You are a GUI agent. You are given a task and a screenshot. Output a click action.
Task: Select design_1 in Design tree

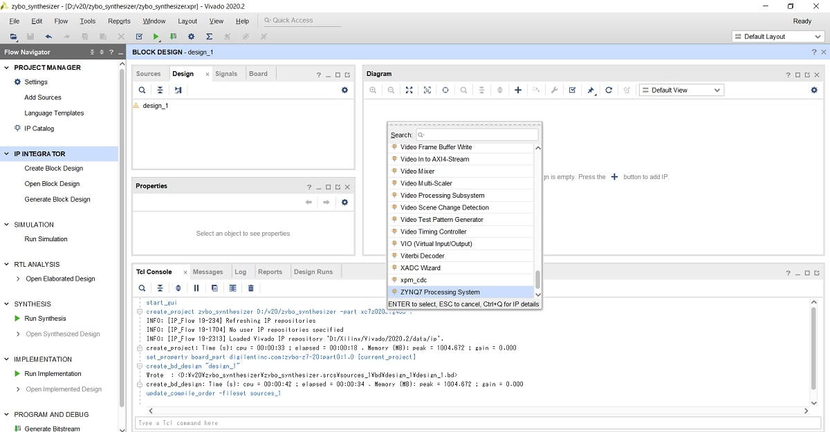(156, 106)
